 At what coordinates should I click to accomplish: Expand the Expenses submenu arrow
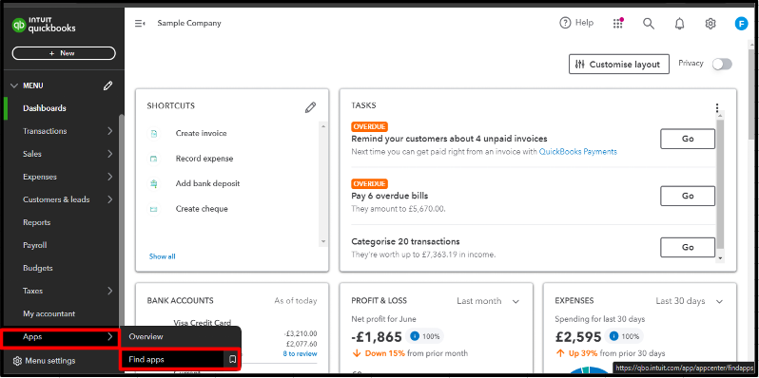pyautogui.click(x=110, y=177)
